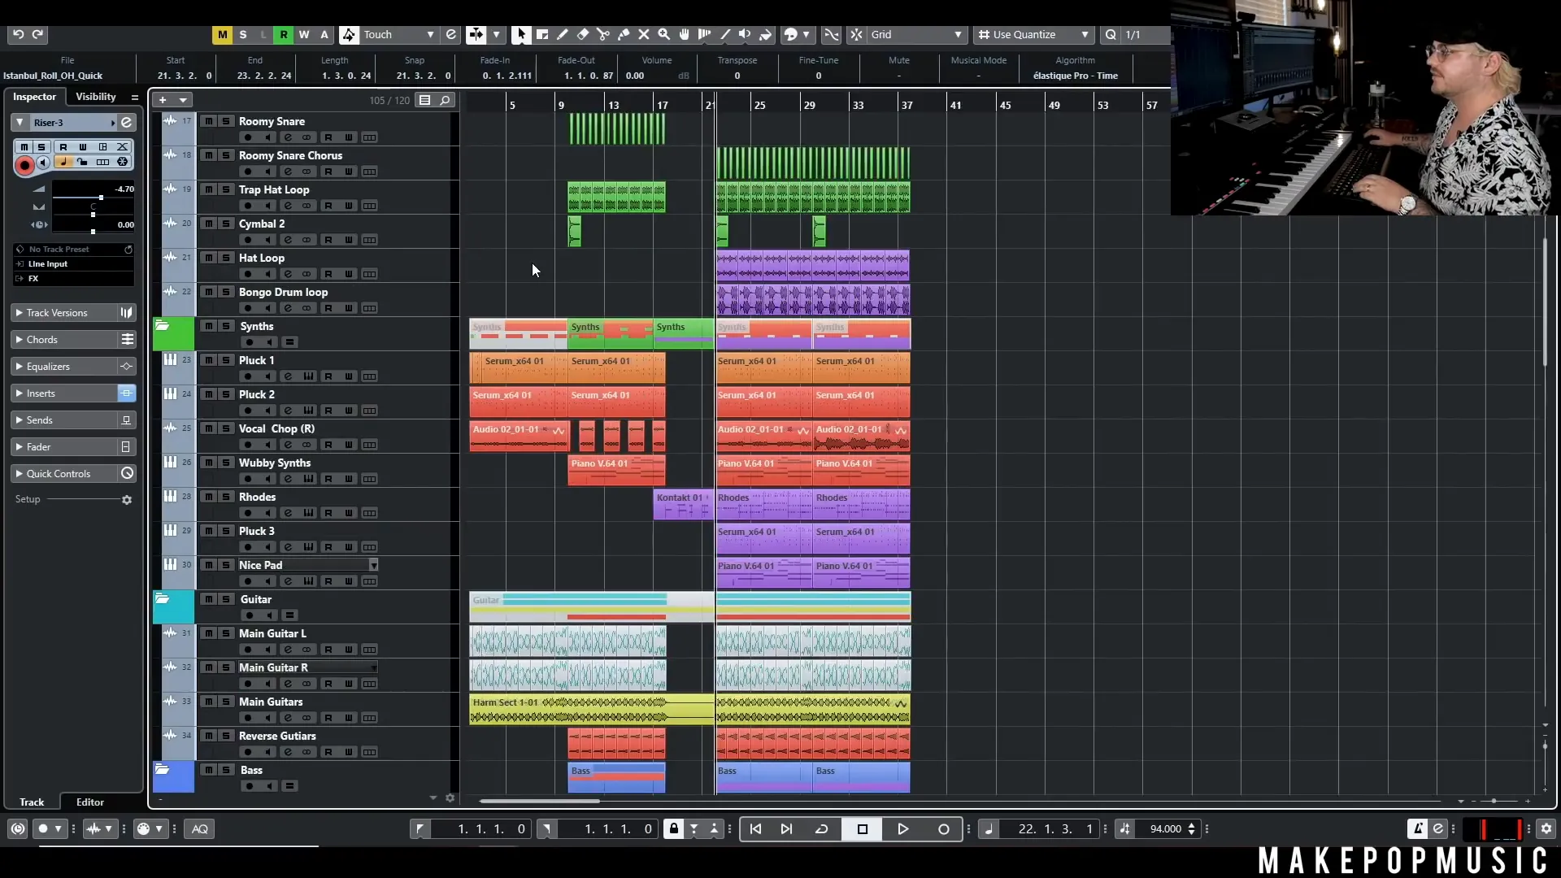Screen dimensions: 1561x878
Task: Select the Zoom magnifier tool
Action: 664,34
